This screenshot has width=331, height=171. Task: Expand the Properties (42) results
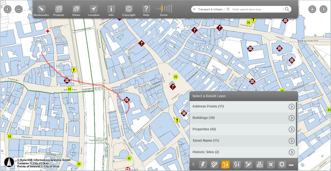coord(292,130)
